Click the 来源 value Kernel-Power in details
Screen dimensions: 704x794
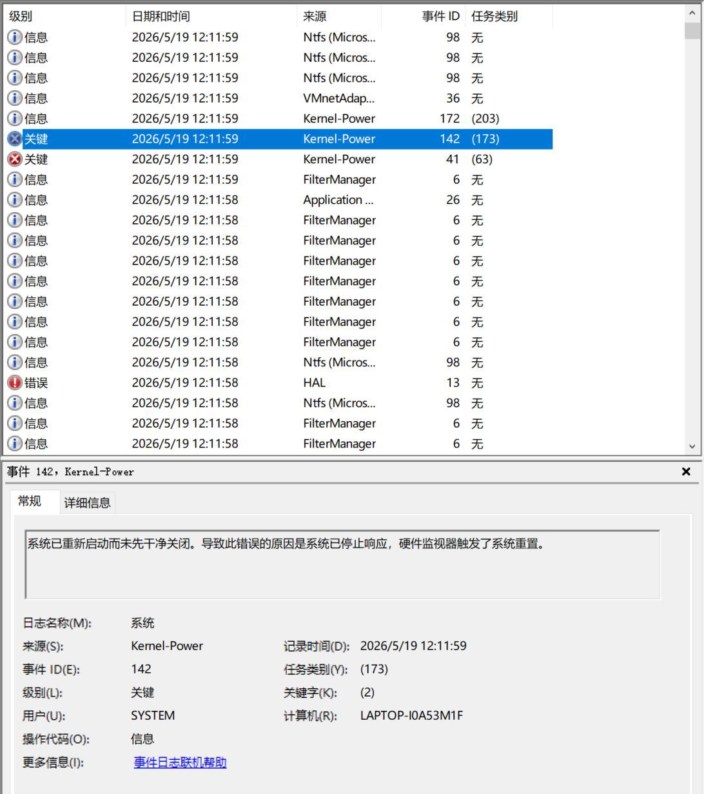(167, 646)
